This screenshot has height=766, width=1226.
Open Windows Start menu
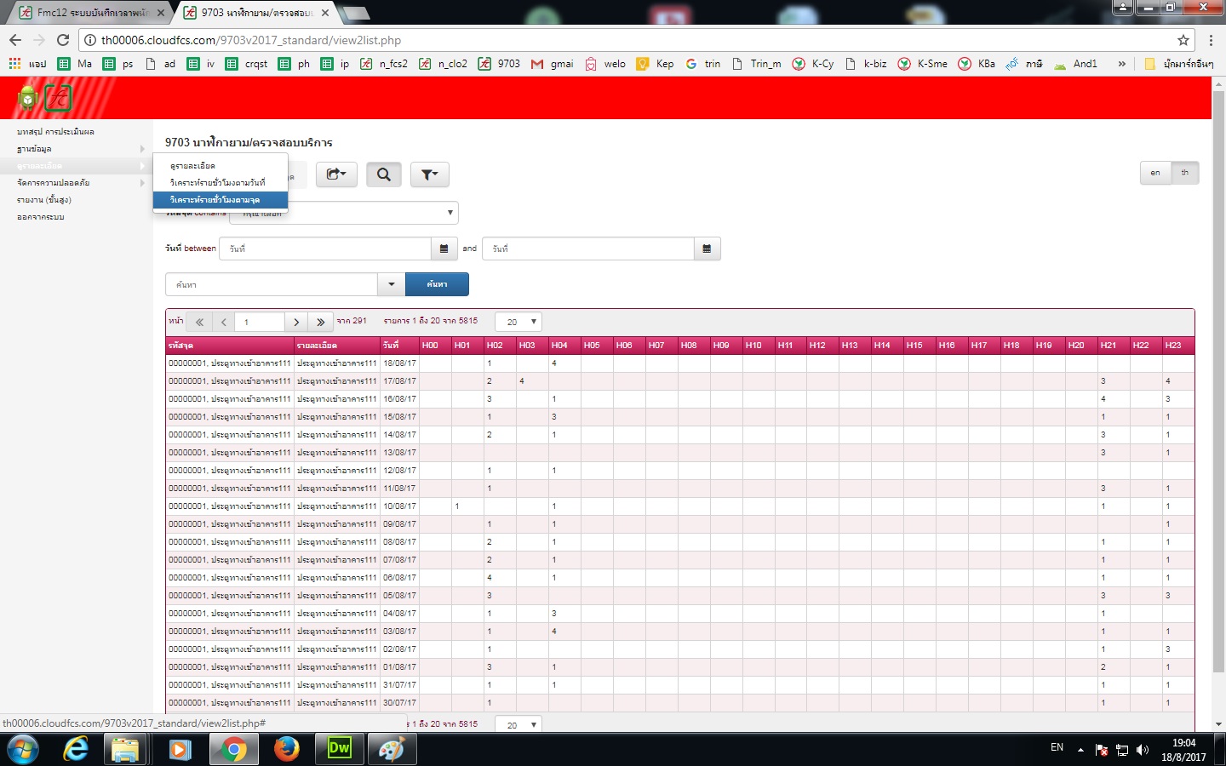22,749
